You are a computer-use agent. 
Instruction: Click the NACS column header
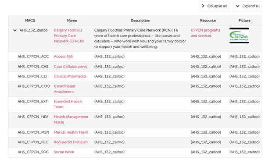pos(30,21)
